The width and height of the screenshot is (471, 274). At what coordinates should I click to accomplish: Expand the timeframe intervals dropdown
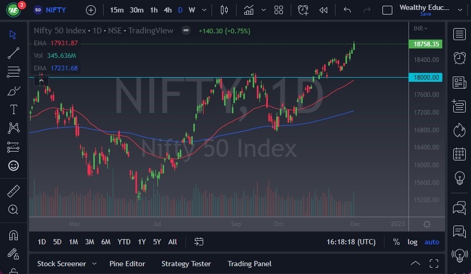[204, 10]
